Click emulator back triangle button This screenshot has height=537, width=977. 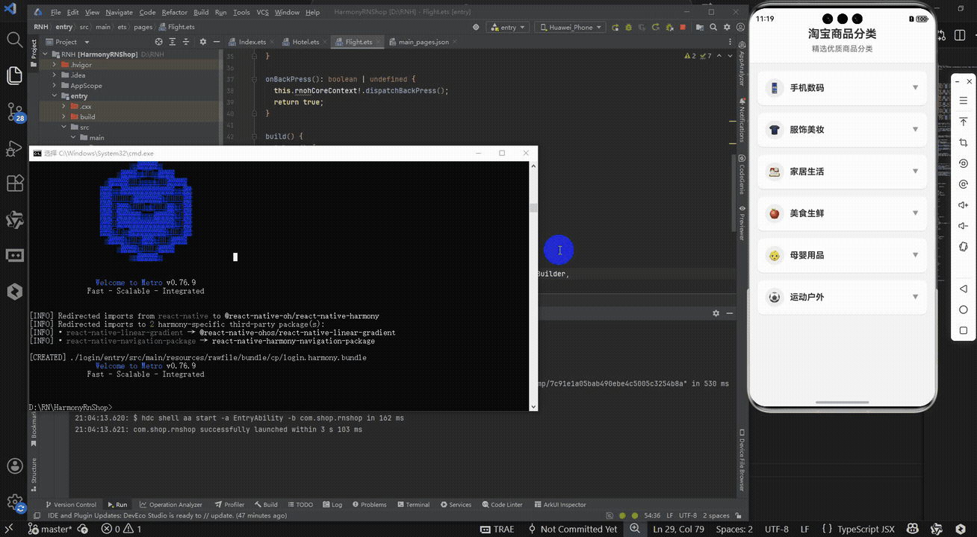pos(964,289)
